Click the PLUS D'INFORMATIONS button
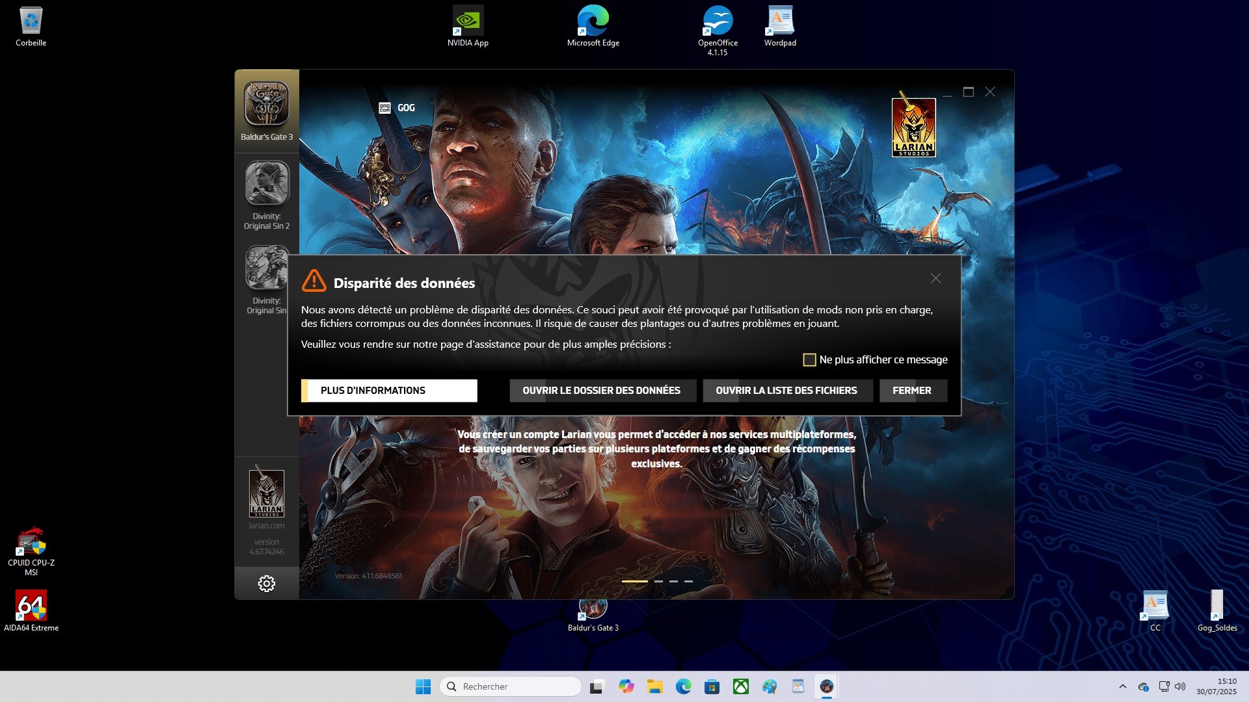Image resolution: width=1249 pixels, height=702 pixels. [389, 391]
